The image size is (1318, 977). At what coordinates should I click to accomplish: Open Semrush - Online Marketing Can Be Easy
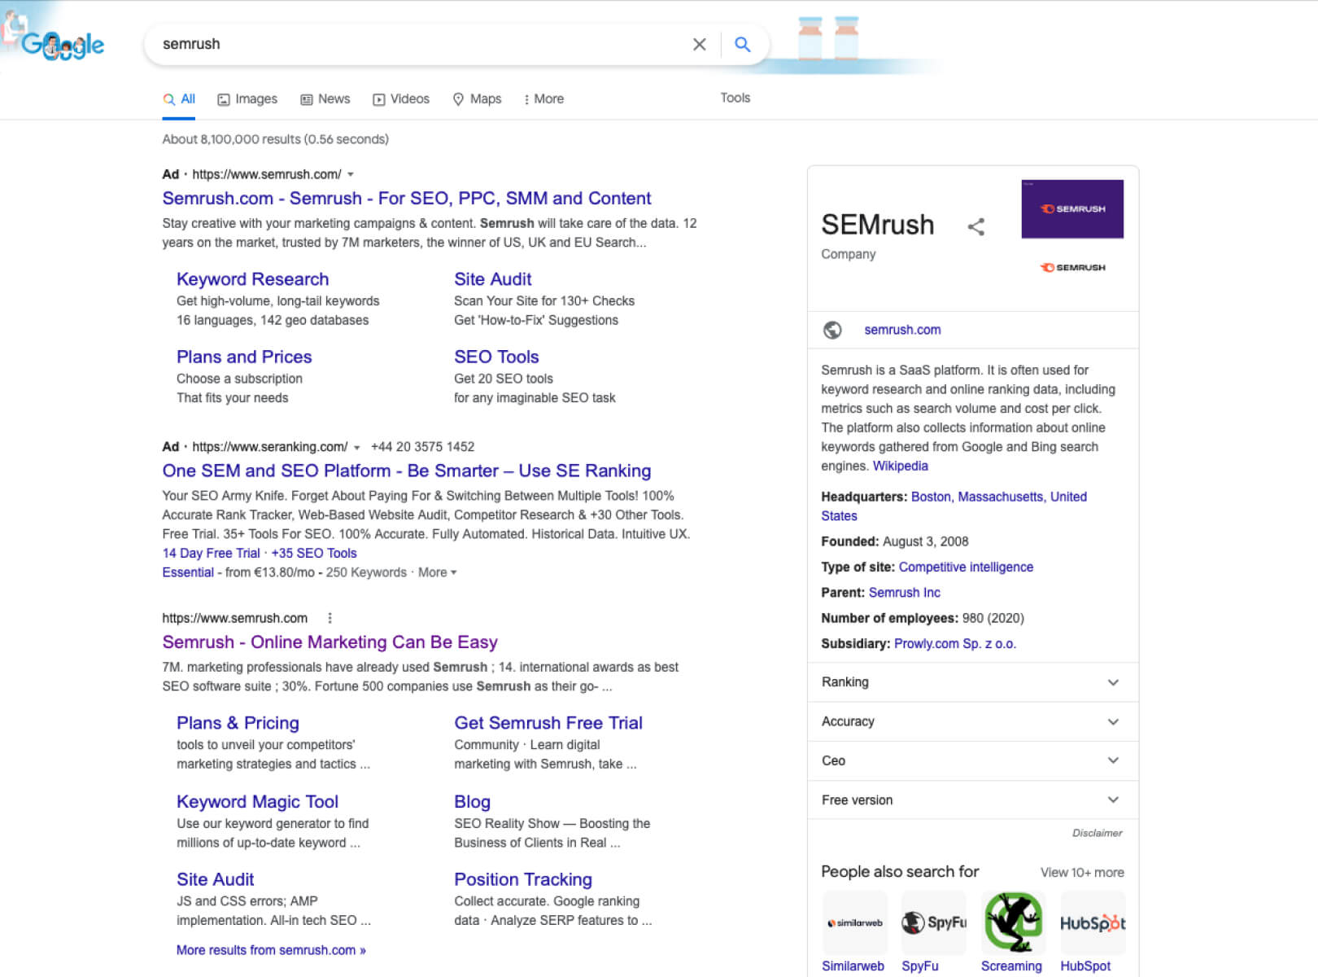[329, 642]
